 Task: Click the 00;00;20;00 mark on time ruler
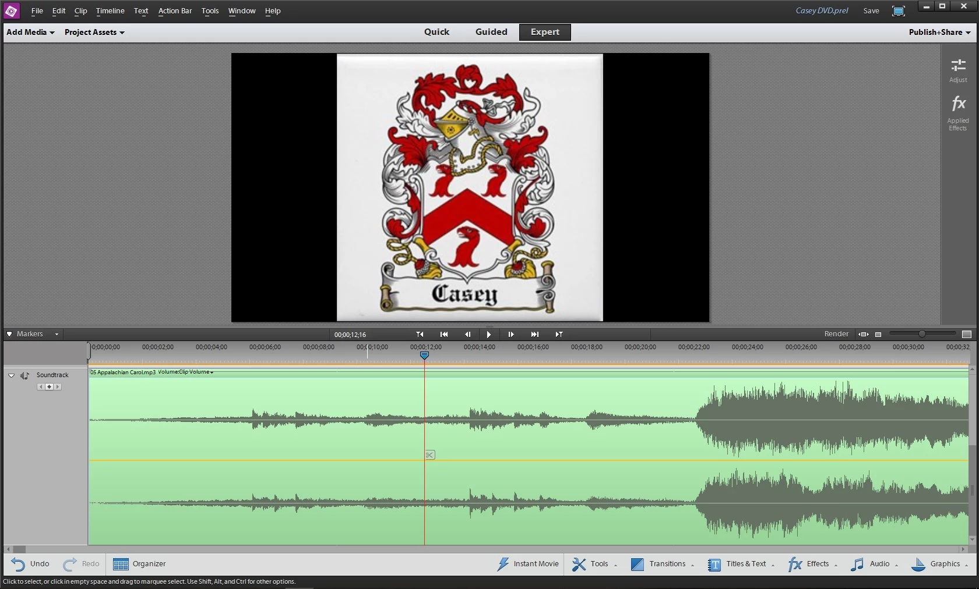[640, 347]
